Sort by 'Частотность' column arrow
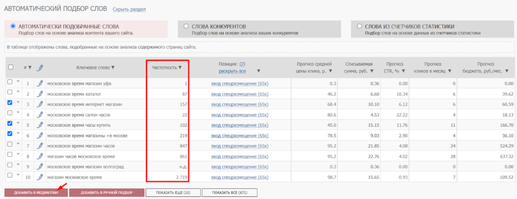Viewport: 517px width, 199px height. (180, 67)
